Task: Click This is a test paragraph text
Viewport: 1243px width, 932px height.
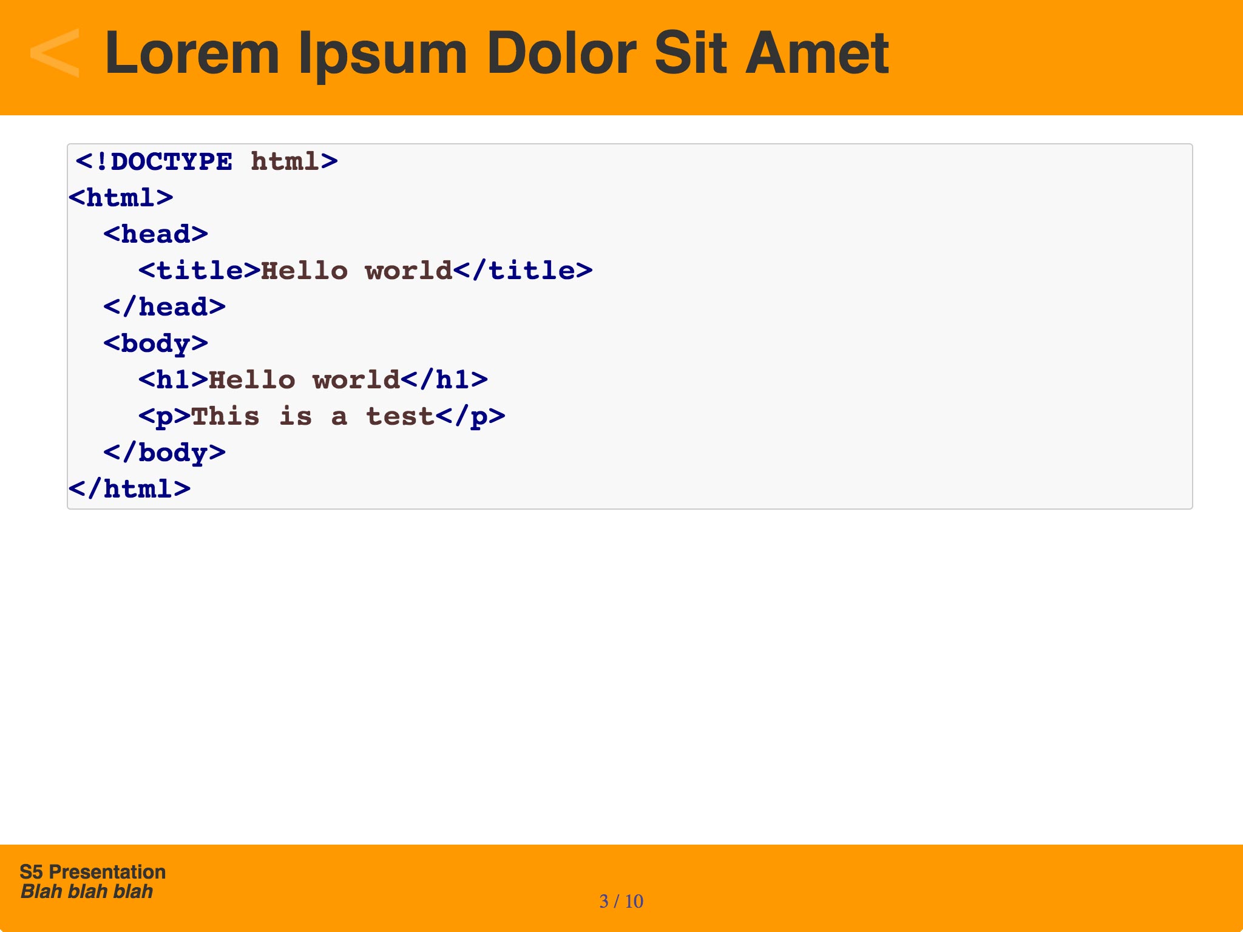Action: point(313,416)
